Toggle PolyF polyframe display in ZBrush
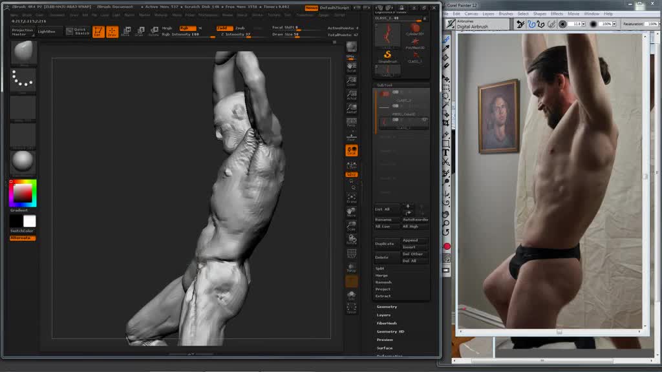 [351, 254]
